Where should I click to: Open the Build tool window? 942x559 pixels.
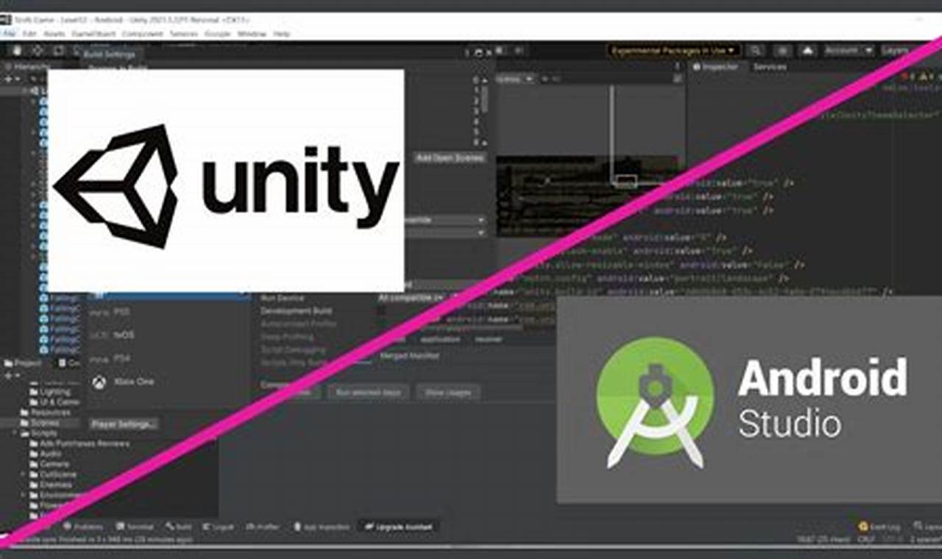[x=179, y=527]
